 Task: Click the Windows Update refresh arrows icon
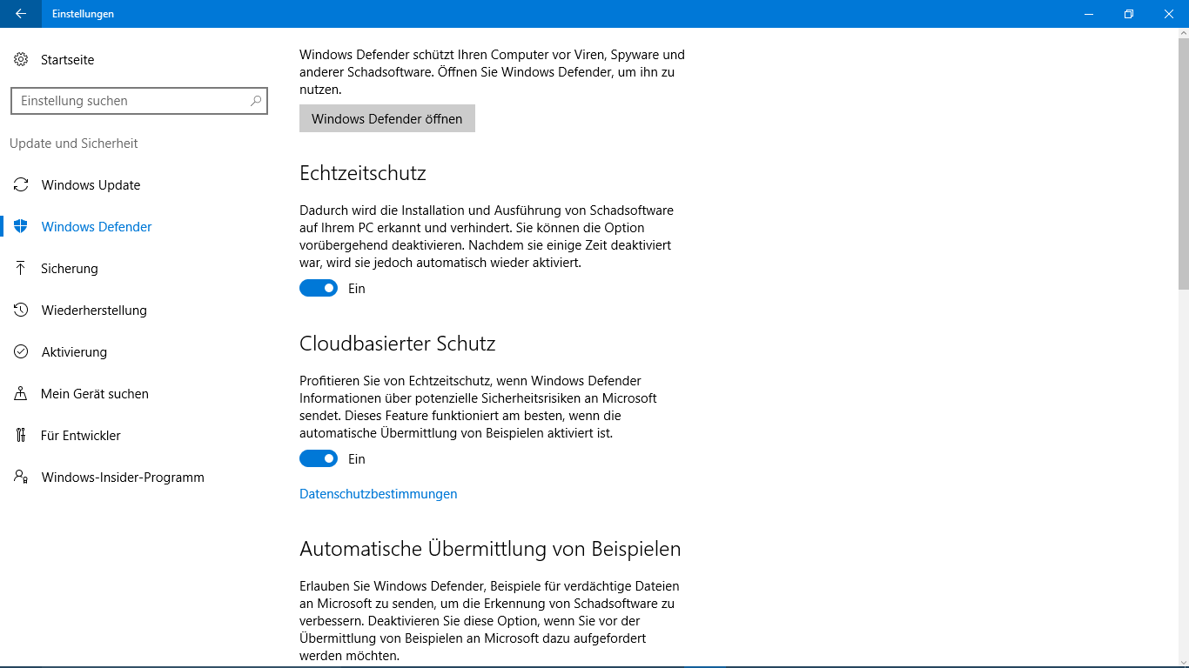point(21,185)
